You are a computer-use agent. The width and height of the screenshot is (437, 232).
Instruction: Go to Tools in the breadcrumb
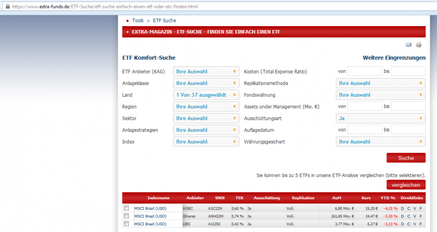[x=138, y=20]
